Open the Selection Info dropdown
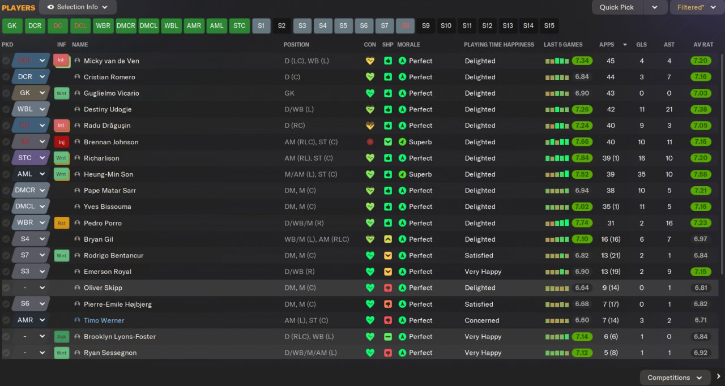The height and width of the screenshot is (386, 725). (x=78, y=7)
